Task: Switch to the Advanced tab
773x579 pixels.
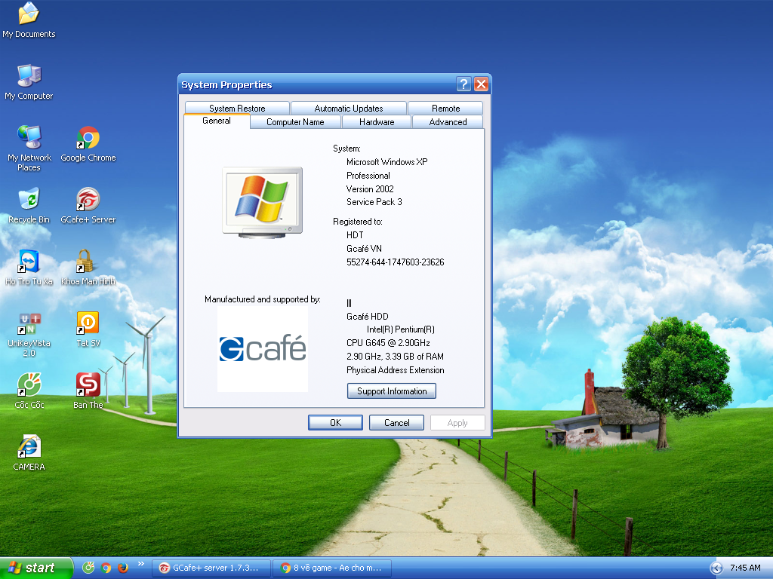Action: [x=448, y=121]
